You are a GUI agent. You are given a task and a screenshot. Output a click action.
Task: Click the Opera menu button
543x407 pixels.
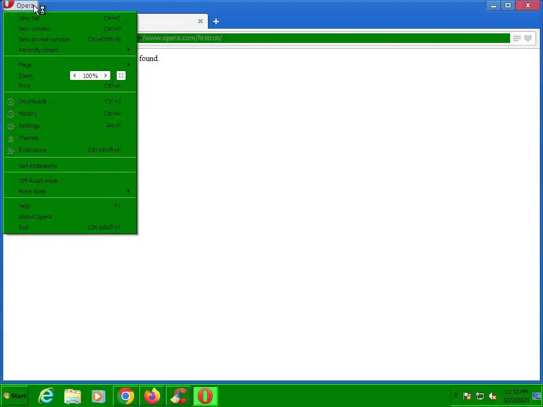click(x=20, y=5)
